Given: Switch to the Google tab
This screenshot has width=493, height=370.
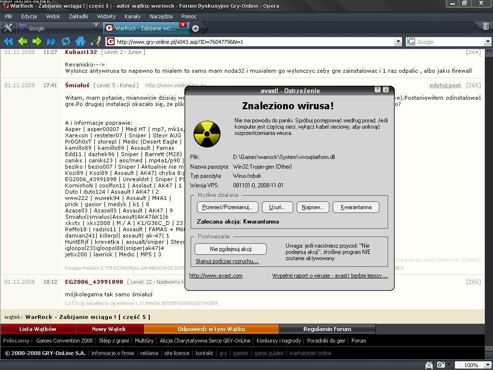Looking at the screenshot, I should coord(58,28).
